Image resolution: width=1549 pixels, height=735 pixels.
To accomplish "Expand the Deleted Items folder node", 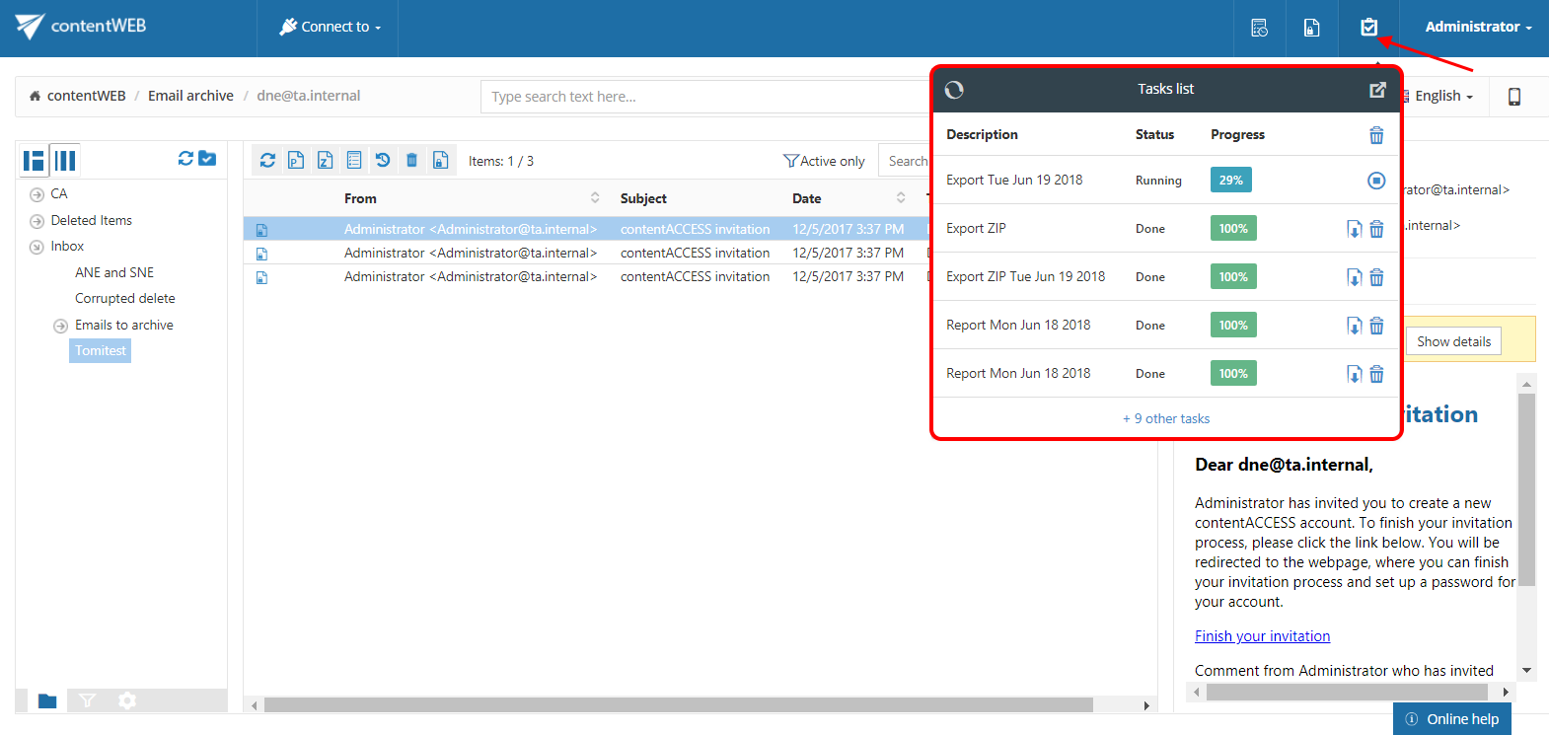I will [37, 221].
